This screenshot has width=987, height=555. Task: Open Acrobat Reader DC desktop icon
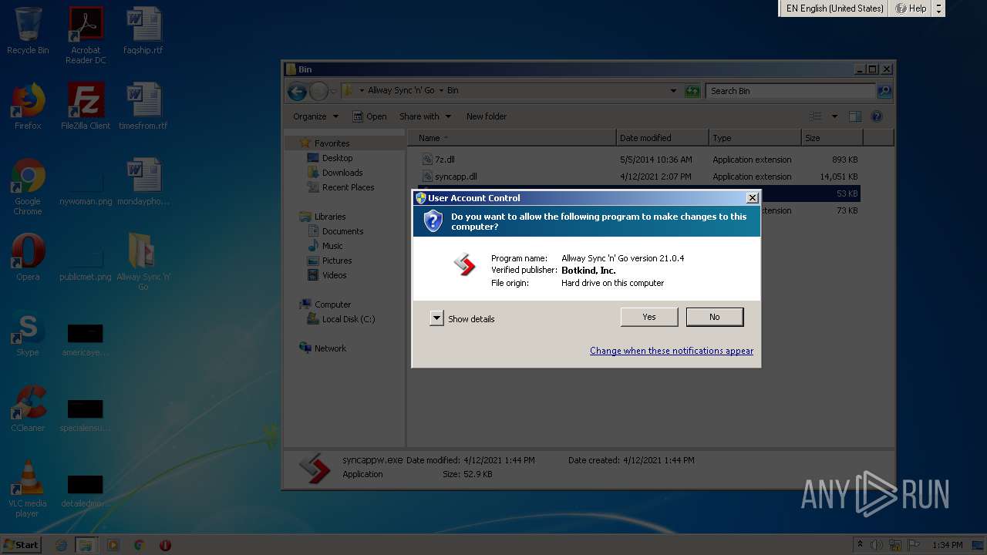(86, 35)
